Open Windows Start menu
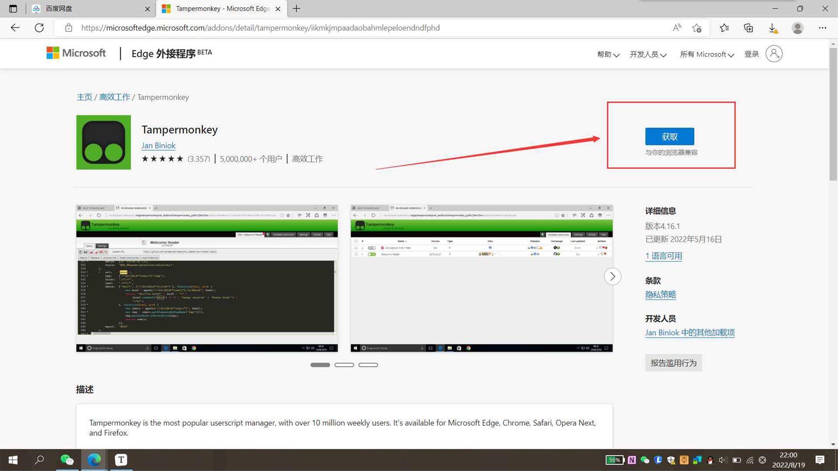 12,460
